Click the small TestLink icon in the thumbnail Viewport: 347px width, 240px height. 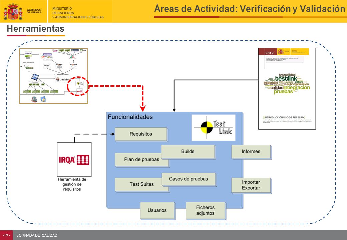coord(79,83)
